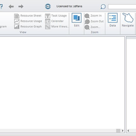Viewport: 136px width, 136px height.
Task: Click the help question mark icon
Action: pos(1,6)
